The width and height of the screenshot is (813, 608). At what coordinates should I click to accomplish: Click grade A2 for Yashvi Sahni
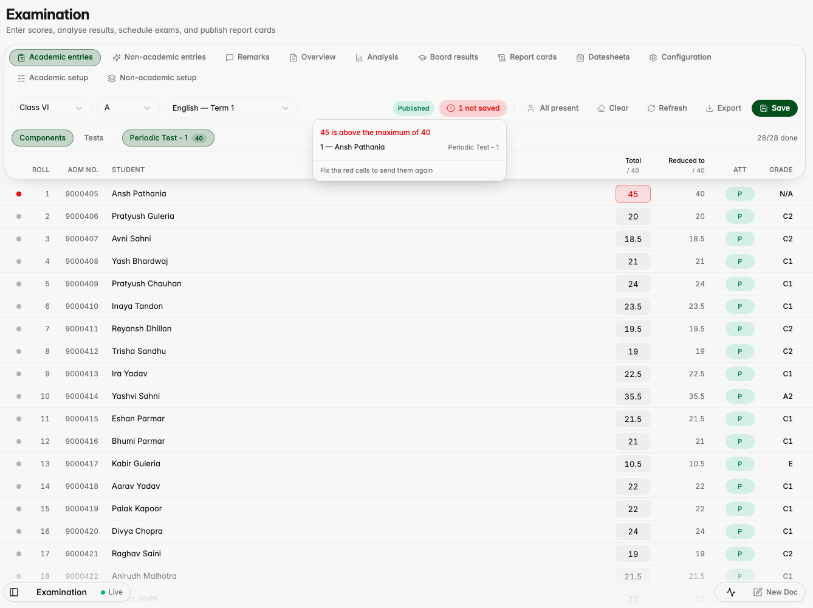pos(787,396)
